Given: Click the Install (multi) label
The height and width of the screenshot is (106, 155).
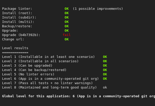Looking at the screenshot, I should [x=18, y=22].
